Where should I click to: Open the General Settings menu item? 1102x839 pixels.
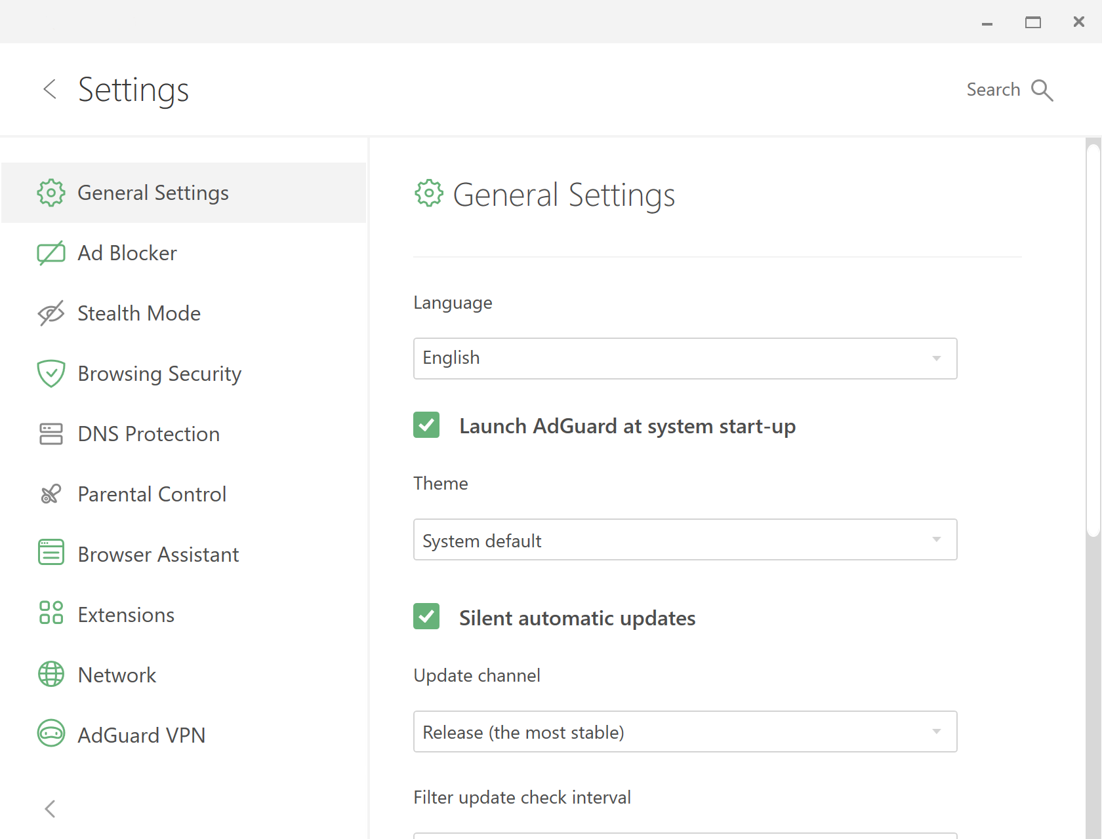click(184, 193)
